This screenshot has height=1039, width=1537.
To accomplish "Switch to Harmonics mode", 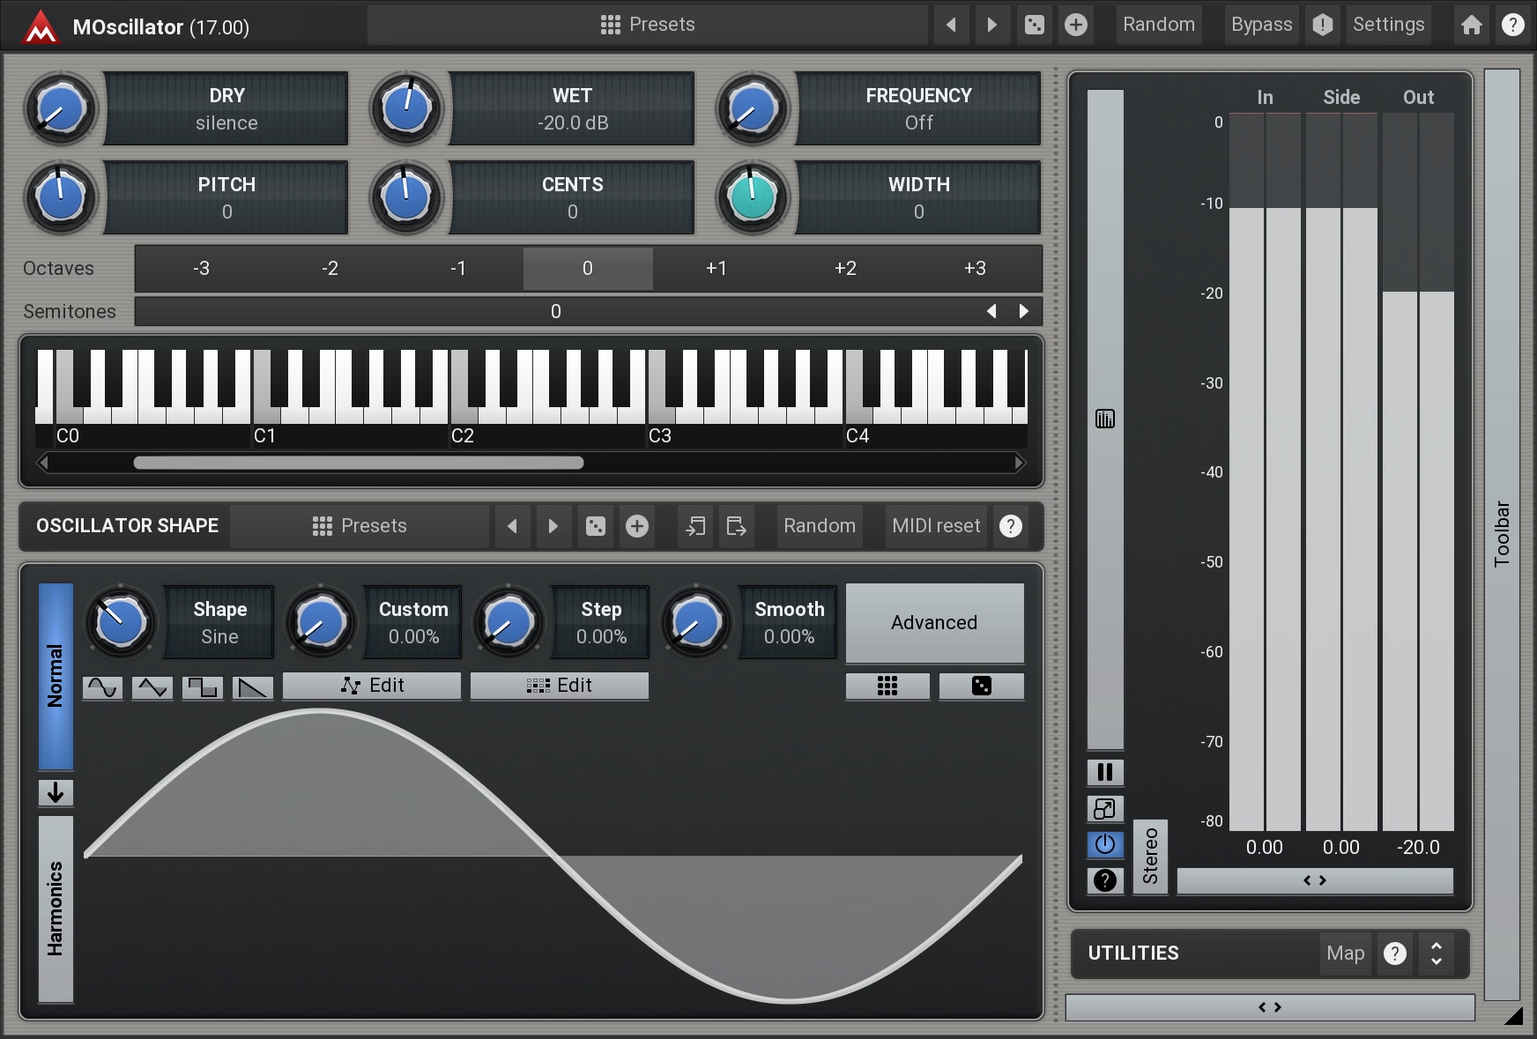I will pos(56,908).
